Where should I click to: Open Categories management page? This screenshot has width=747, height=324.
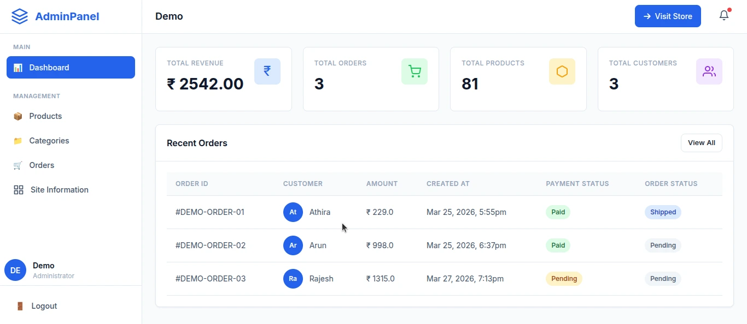click(49, 141)
